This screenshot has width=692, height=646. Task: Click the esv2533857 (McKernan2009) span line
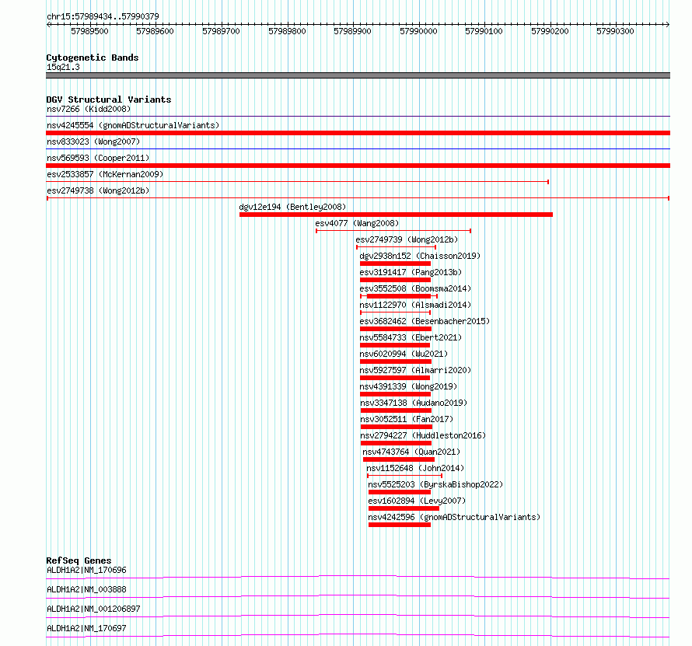click(x=298, y=182)
